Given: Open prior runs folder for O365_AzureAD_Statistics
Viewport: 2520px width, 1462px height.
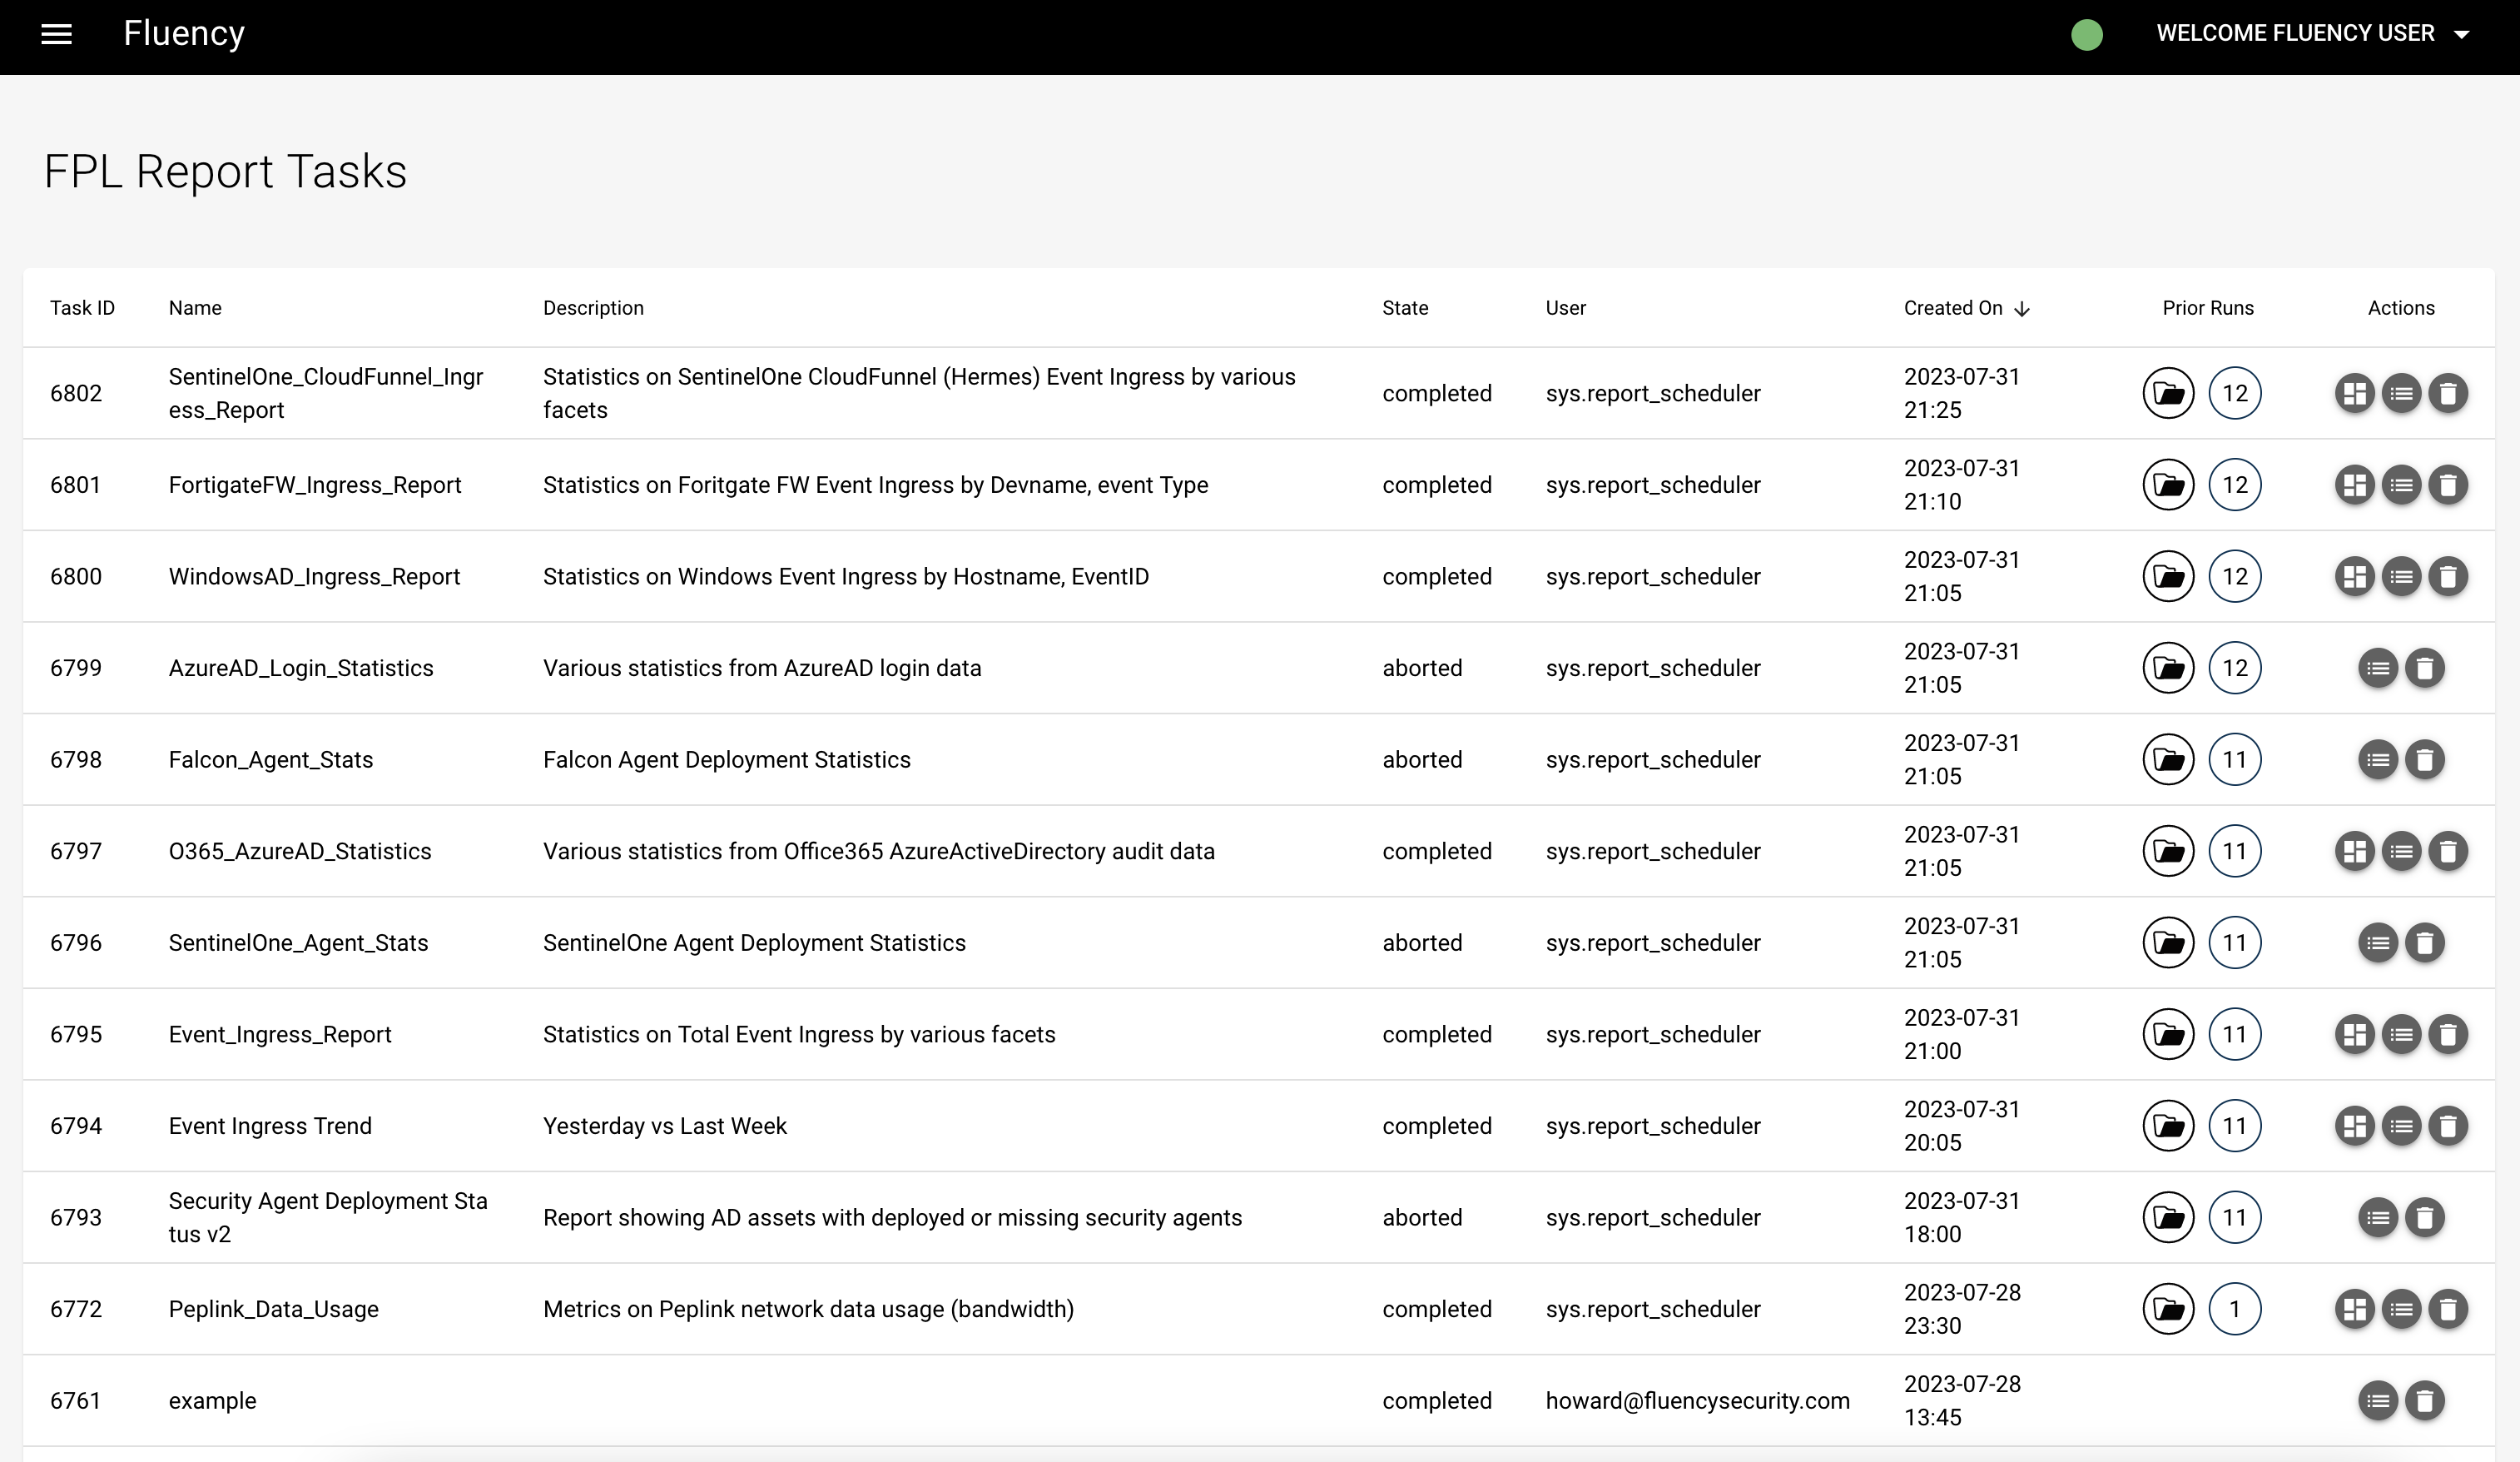Looking at the screenshot, I should point(2168,852).
